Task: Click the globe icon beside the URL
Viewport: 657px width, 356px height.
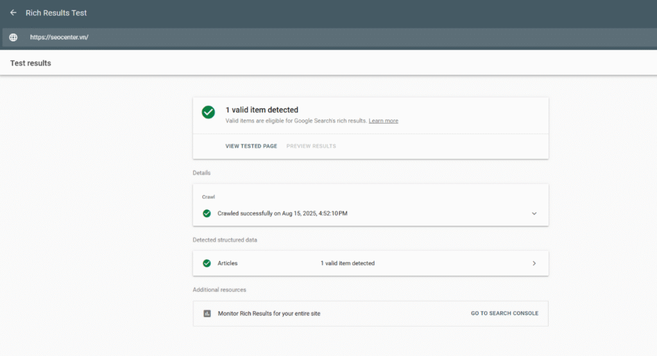Action: point(13,37)
